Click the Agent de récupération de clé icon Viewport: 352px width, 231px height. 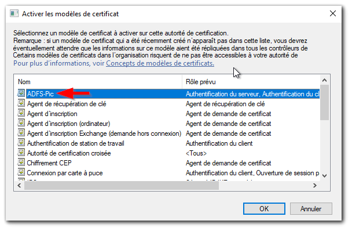click(21, 103)
